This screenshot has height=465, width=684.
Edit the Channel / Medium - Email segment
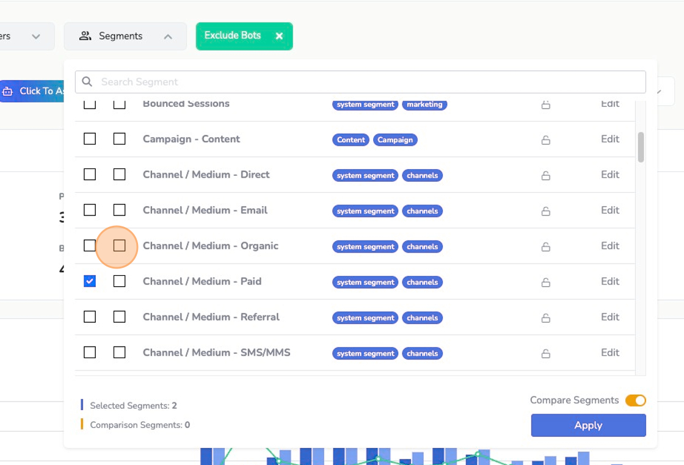tap(609, 211)
